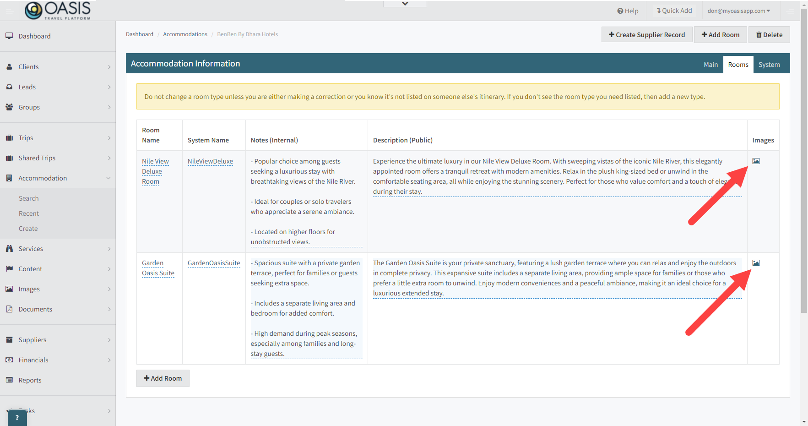Click the Content flag icon
This screenshot has width=808, height=426.
coord(9,268)
